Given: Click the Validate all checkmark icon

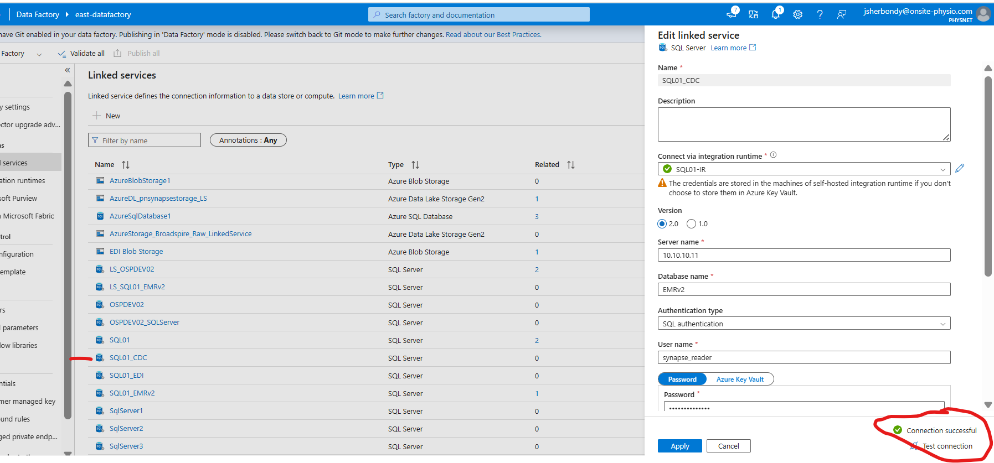Looking at the screenshot, I should [x=62, y=54].
